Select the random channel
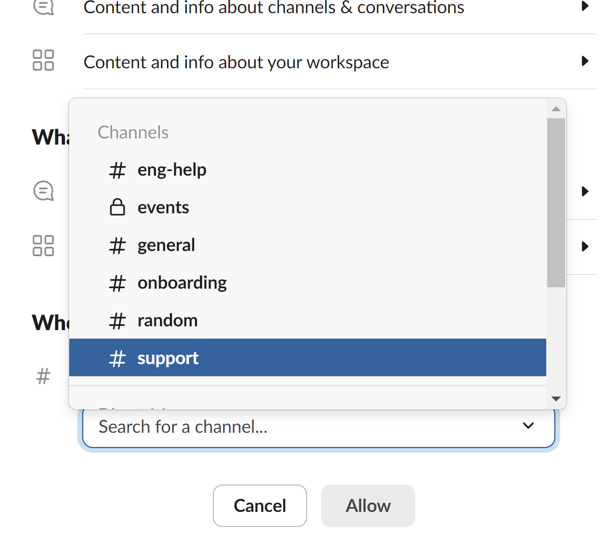The image size is (615, 559). coord(307,320)
